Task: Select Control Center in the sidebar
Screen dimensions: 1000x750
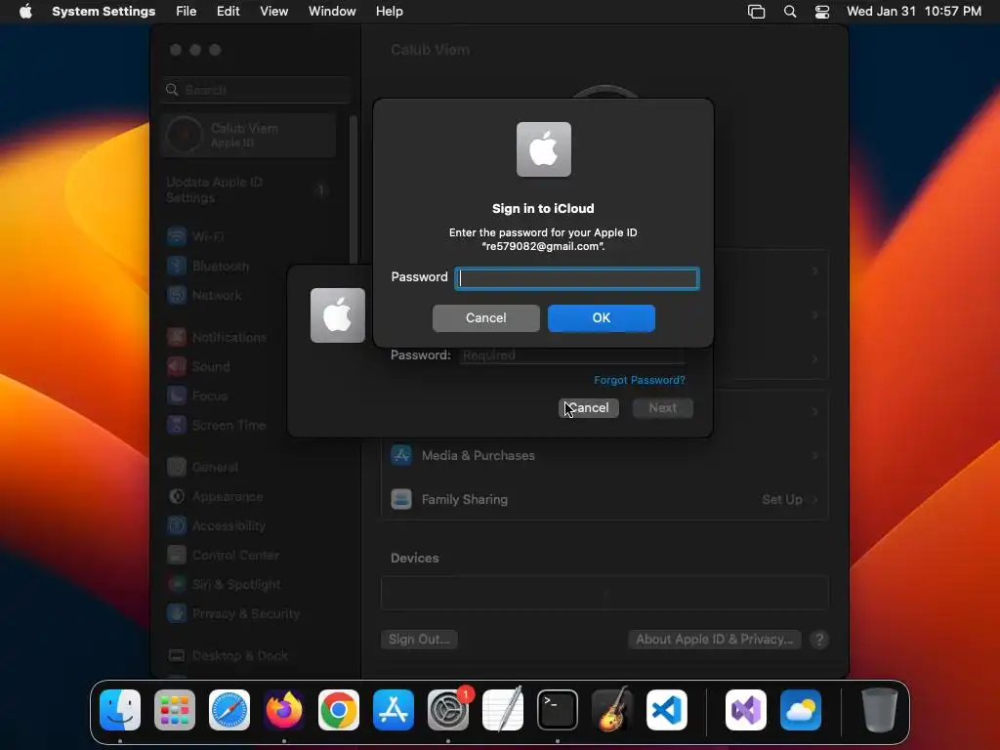Action: (x=249, y=556)
